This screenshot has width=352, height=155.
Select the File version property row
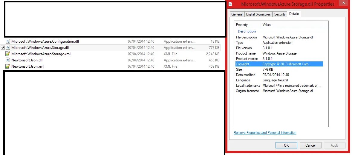[x=279, y=48]
